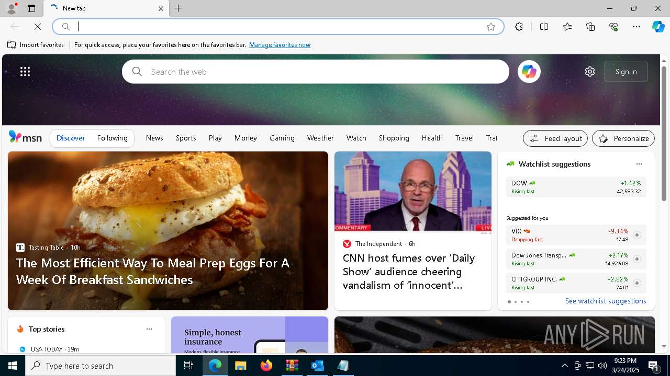Image resolution: width=670 pixels, height=376 pixels.
Task: Open the Sports category
Action: (186, 138)
